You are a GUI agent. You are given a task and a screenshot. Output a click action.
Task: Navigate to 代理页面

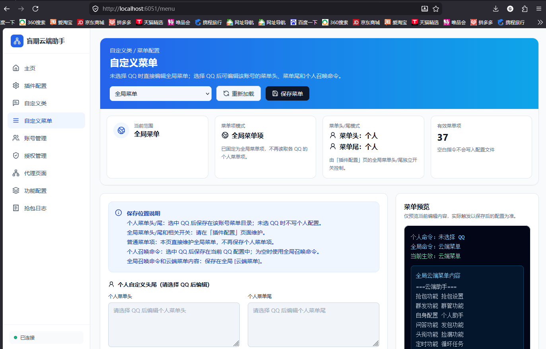click(x=46, y=173)
